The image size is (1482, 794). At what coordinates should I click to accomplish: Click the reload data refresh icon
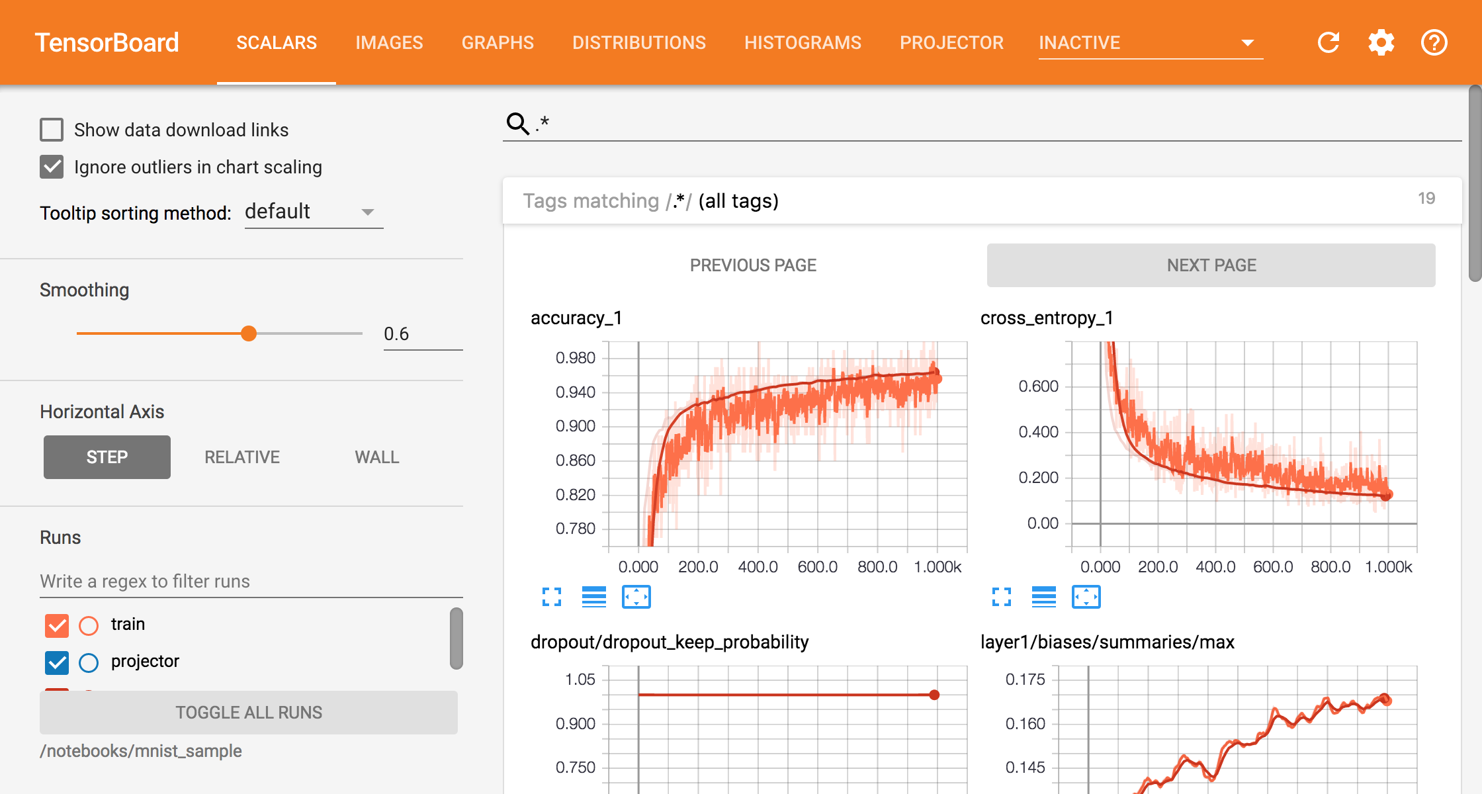click(1328, 43)
